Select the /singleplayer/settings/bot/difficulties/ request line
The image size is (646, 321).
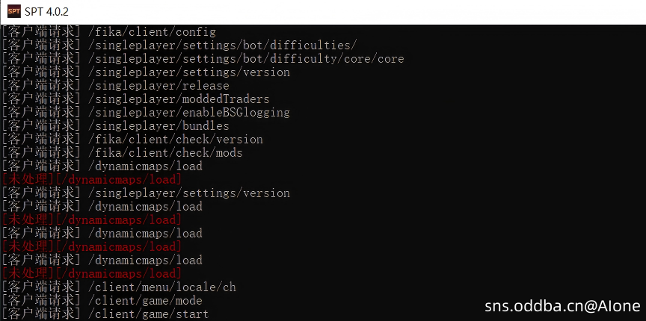pos(222,46)
